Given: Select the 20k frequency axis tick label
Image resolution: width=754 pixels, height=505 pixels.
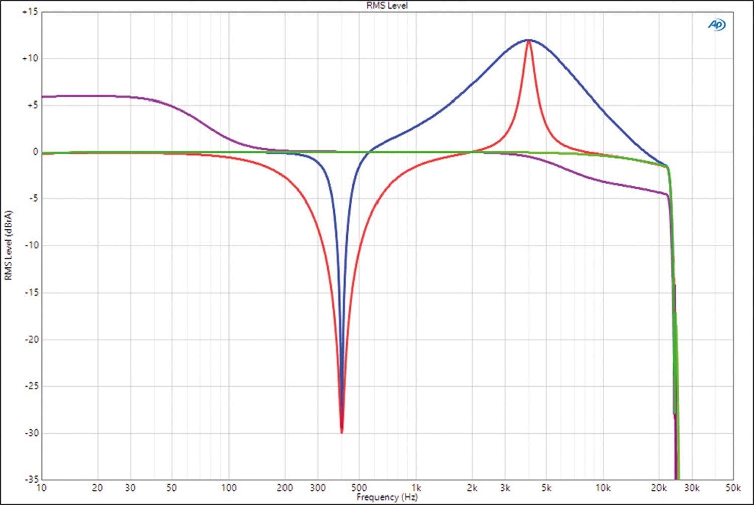Looking at the screenshot, I should coord(659,488).
